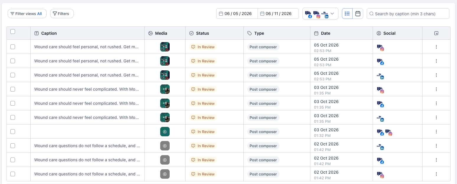Check the 03 Oct 01:35 PM Instagram row
This screenshot has height=184, width=457.
point(13,89)
